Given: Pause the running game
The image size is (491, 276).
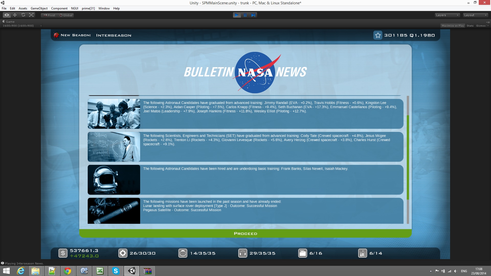Looking at the screenshot, I should [x=245, y=15].
